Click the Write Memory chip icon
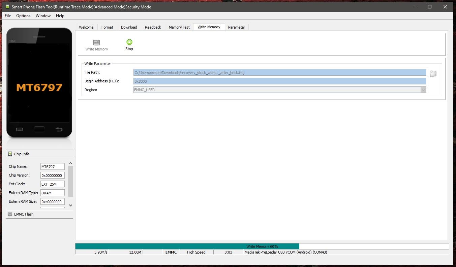 [97, 42]
